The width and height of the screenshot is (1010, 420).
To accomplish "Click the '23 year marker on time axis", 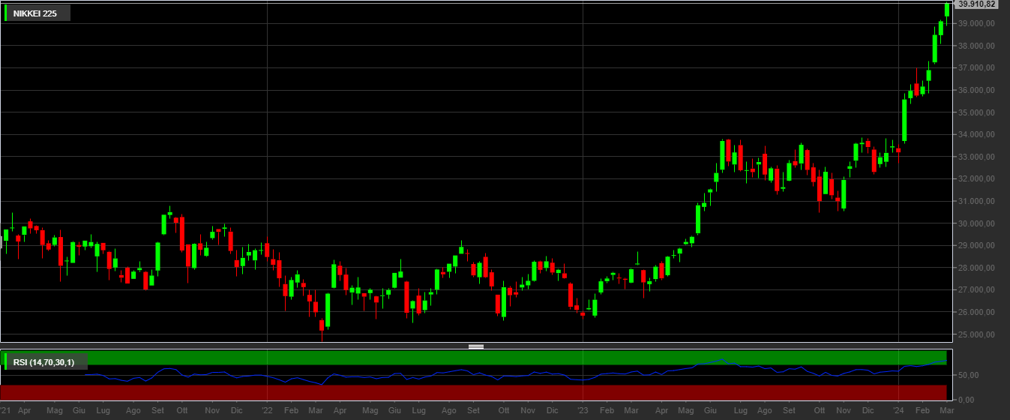I will (583, 411).
